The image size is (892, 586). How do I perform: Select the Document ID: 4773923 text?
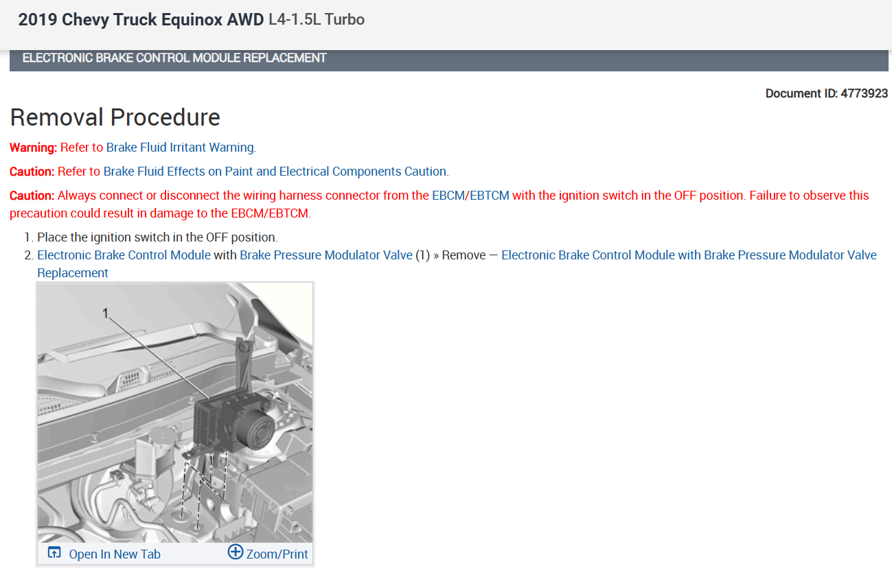tap(827, 93)
